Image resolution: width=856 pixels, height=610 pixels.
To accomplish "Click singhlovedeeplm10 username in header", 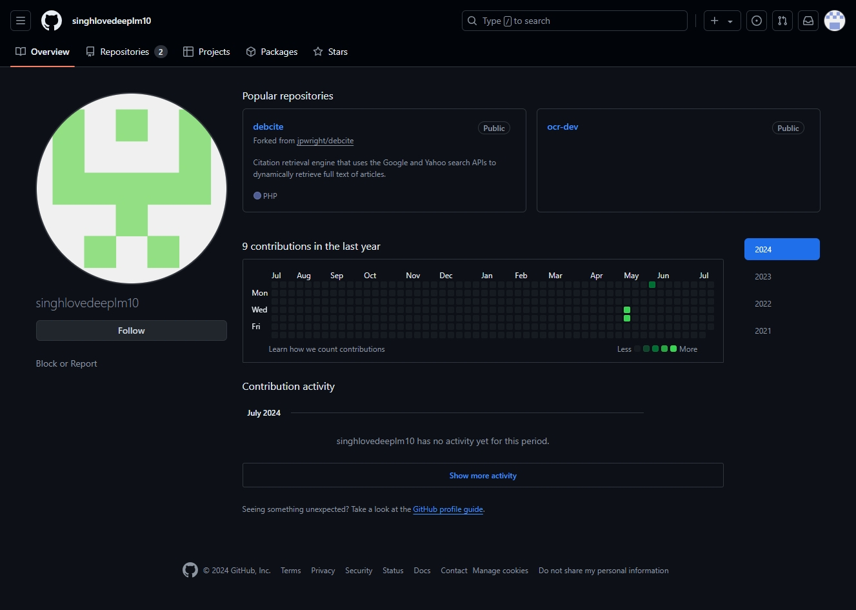I will 112,21.
